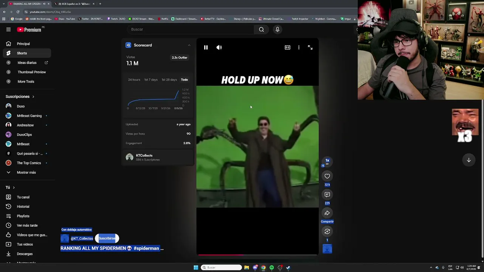Open Ver más tarde in the sidebar

pos(27,226)
